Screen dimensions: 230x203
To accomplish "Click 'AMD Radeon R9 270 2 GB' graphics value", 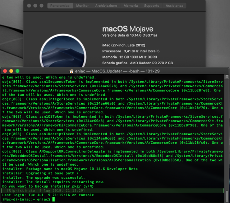I will [x=151, y=63].
